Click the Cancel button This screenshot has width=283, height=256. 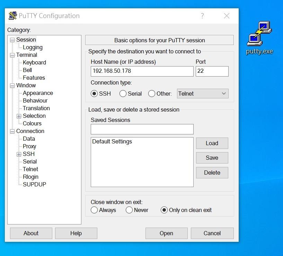pos(212,233)
